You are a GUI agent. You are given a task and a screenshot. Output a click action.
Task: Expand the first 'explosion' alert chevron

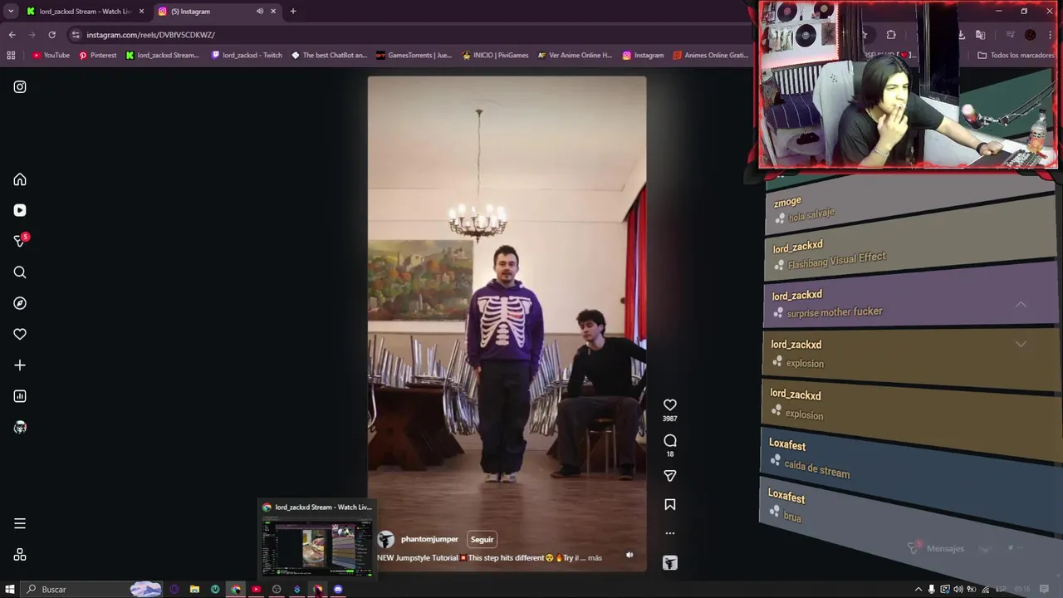(x=1021, y=344)
